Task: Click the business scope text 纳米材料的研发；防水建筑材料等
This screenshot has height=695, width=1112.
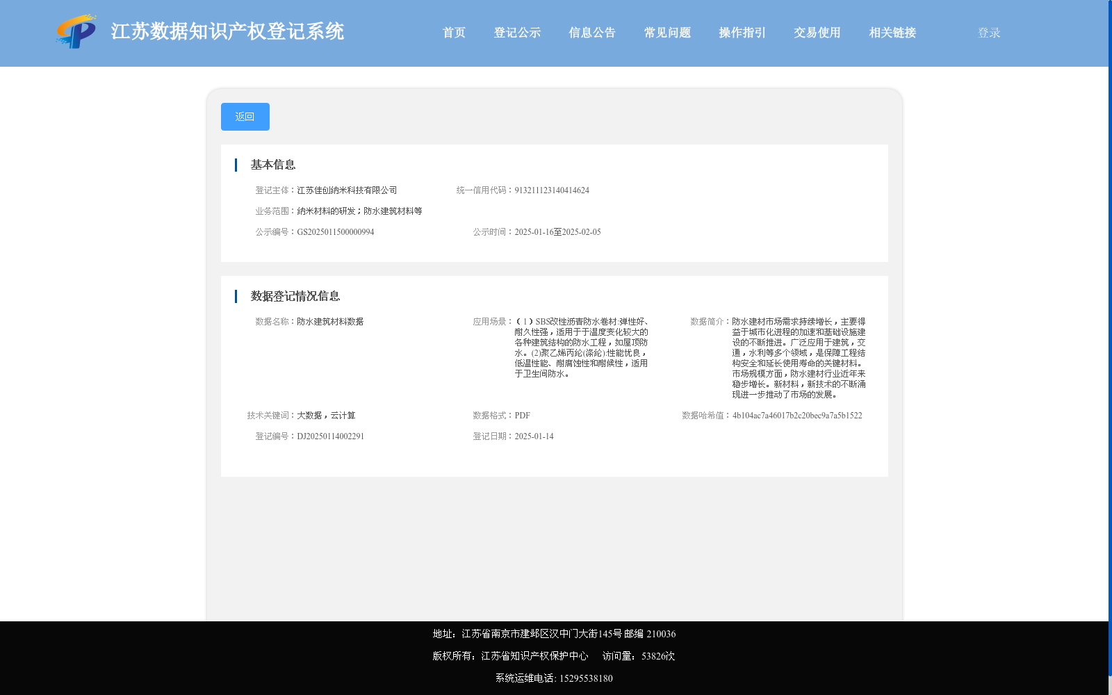Action: click(359, 211)
